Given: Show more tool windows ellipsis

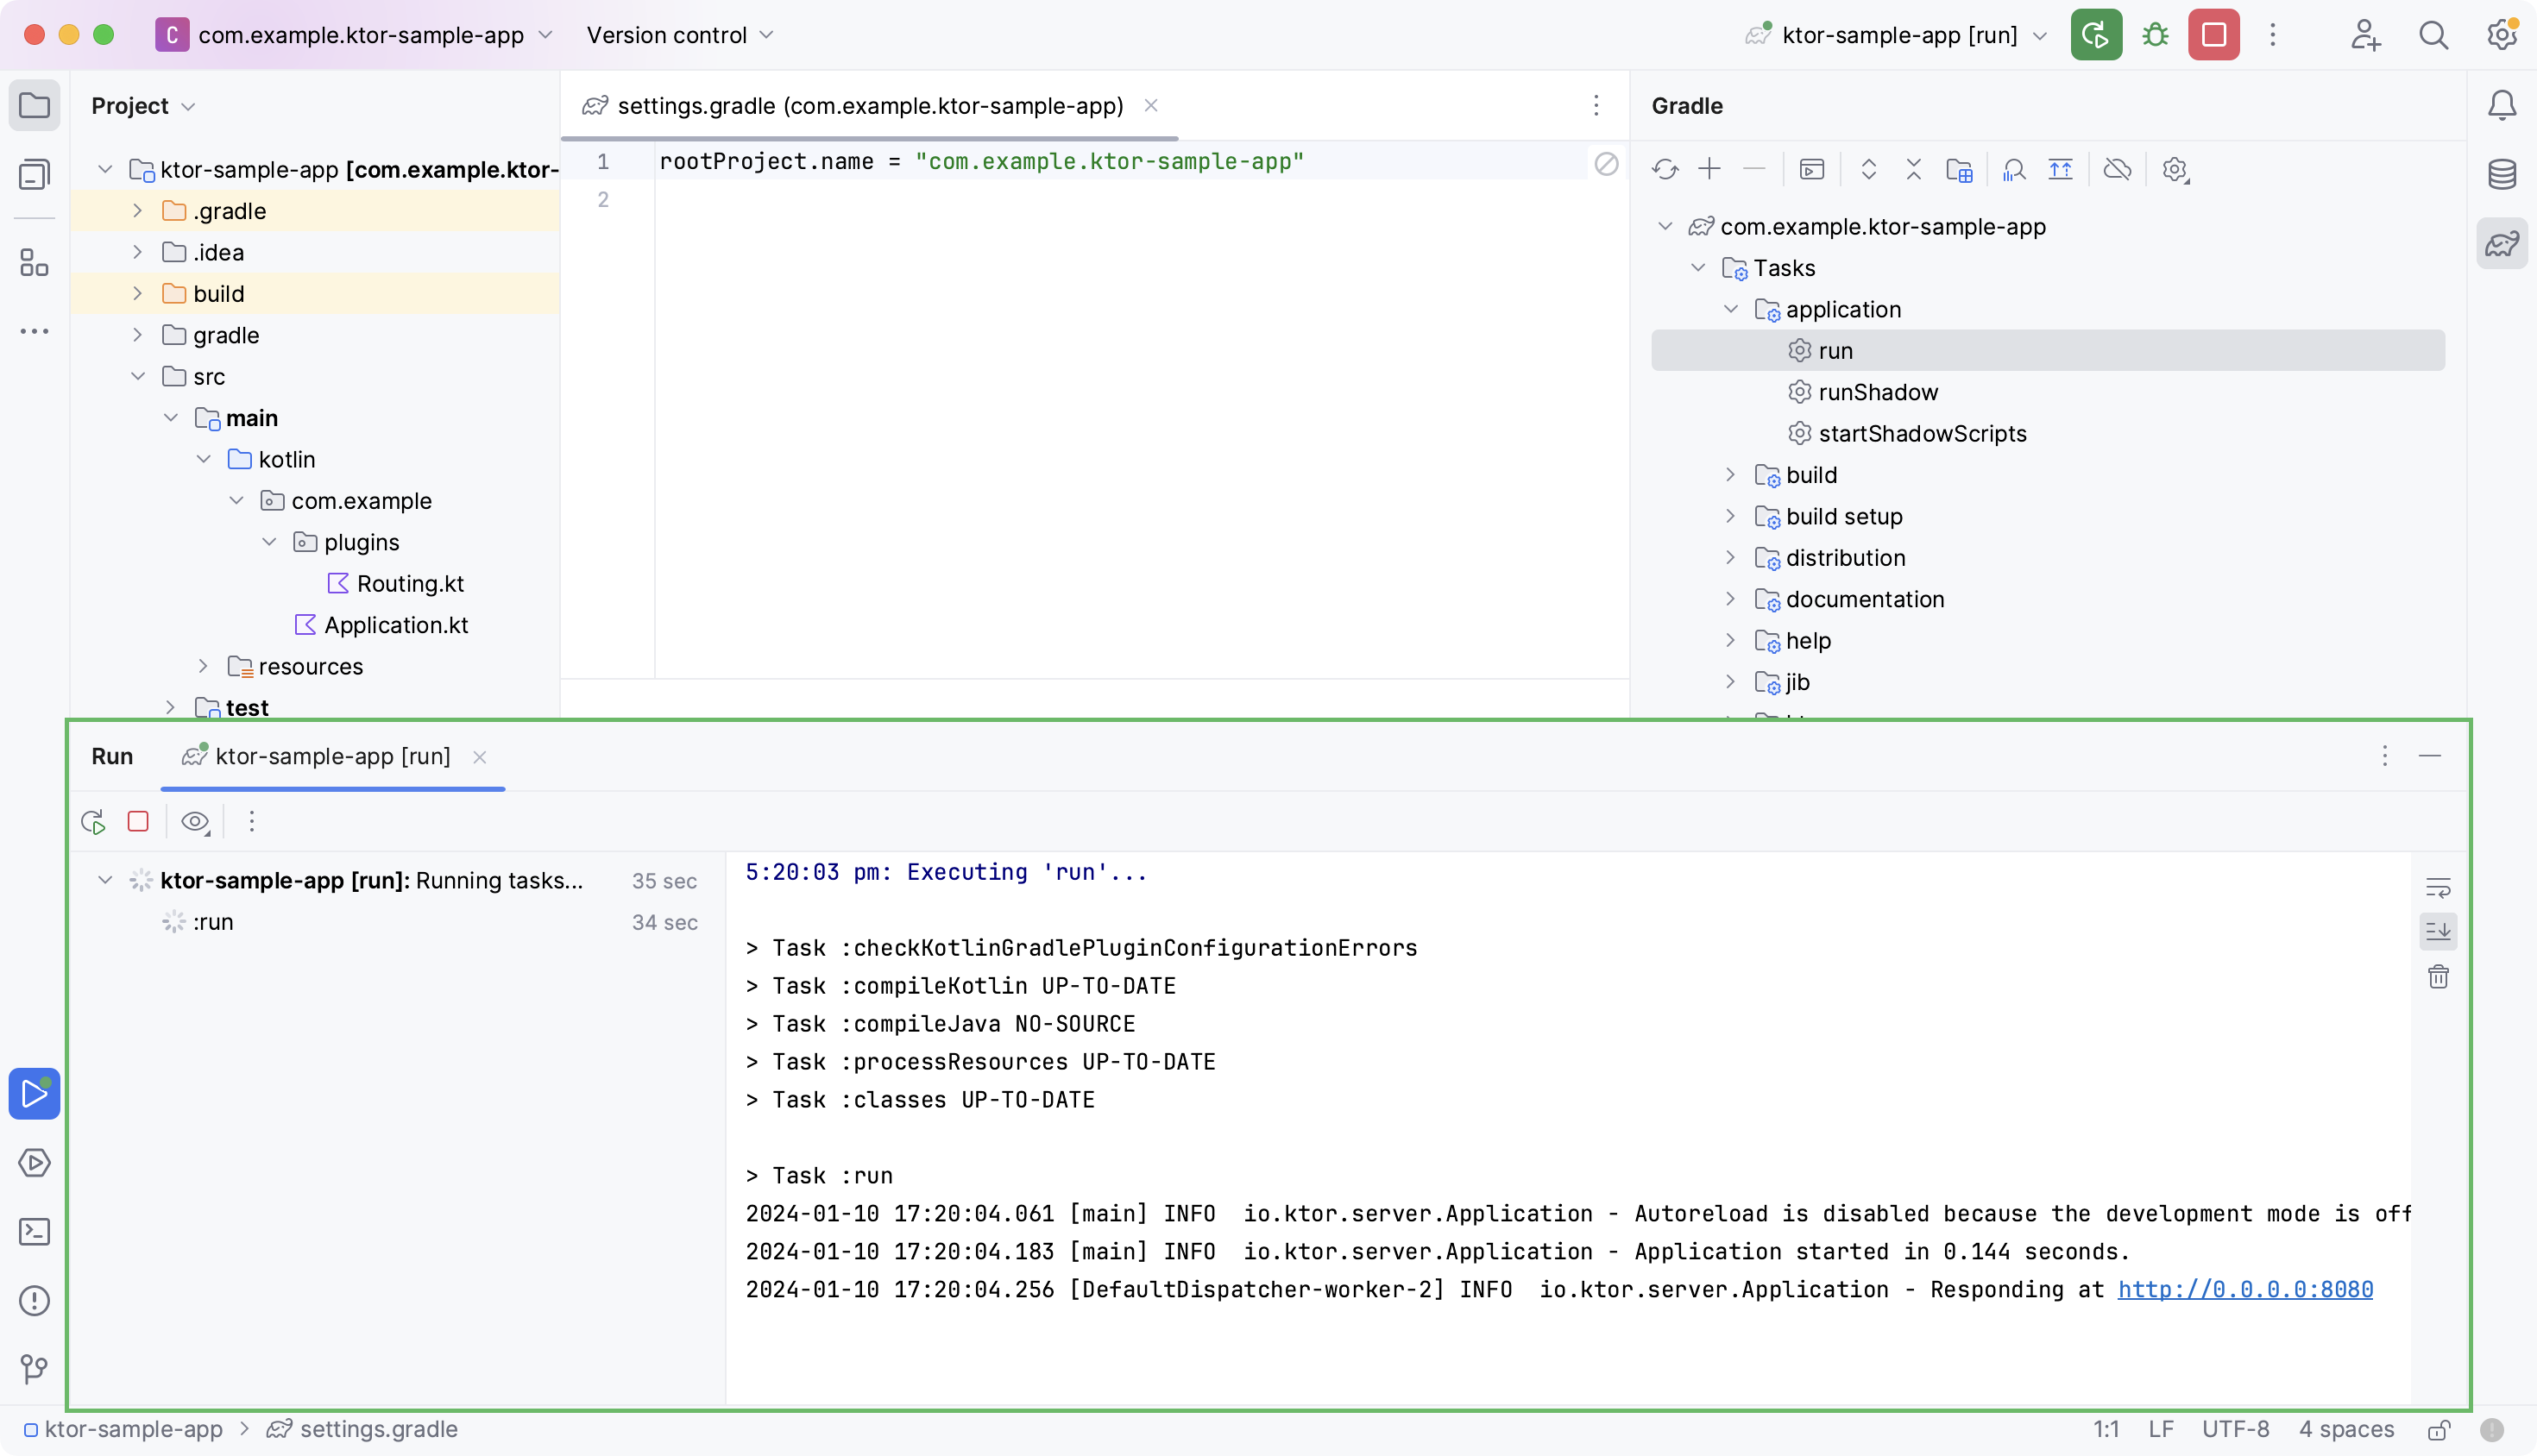Looking at the screenshot, I should pos(34,331).
